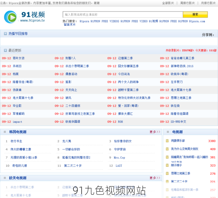Click the yellow icon beside 娘子娘子
Image resolution: width=218 pixels, height=198 pixels.
pos(167,165)
